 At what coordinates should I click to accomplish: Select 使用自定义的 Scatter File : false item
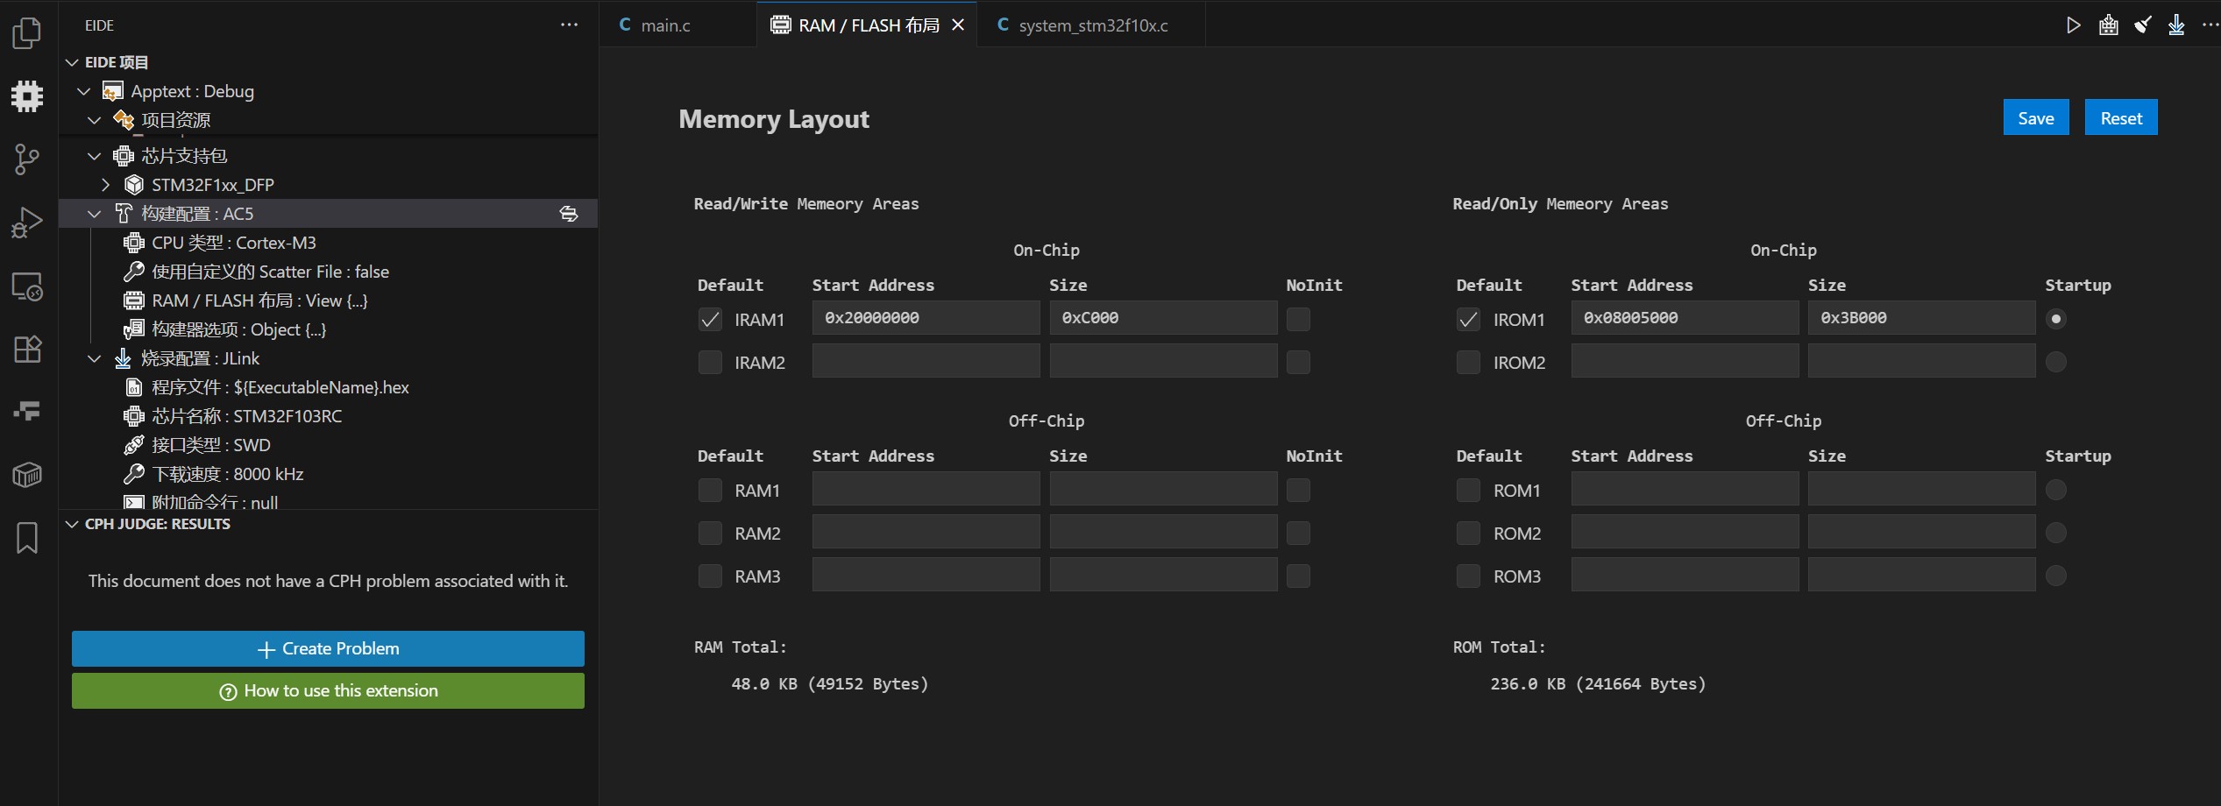[x=328, y=272]
